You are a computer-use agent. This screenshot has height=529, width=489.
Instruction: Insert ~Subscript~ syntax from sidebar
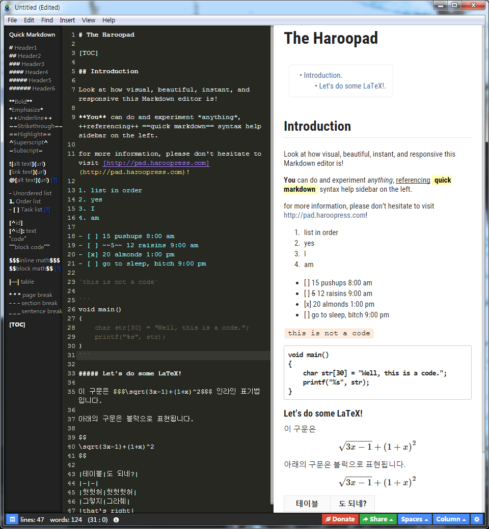click(25, 151)
